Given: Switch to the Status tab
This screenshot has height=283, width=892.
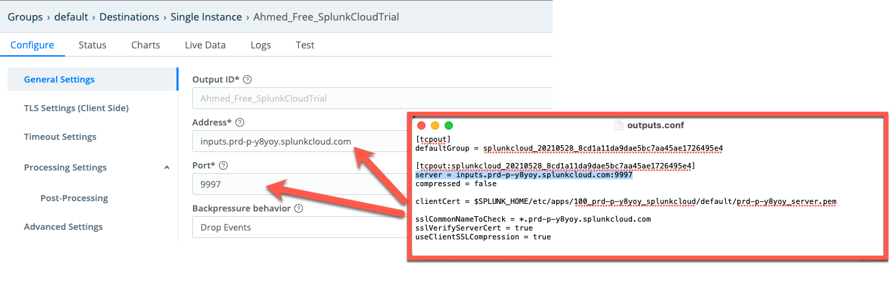Looking at the screenshot, I should click(x=92, y=45).
